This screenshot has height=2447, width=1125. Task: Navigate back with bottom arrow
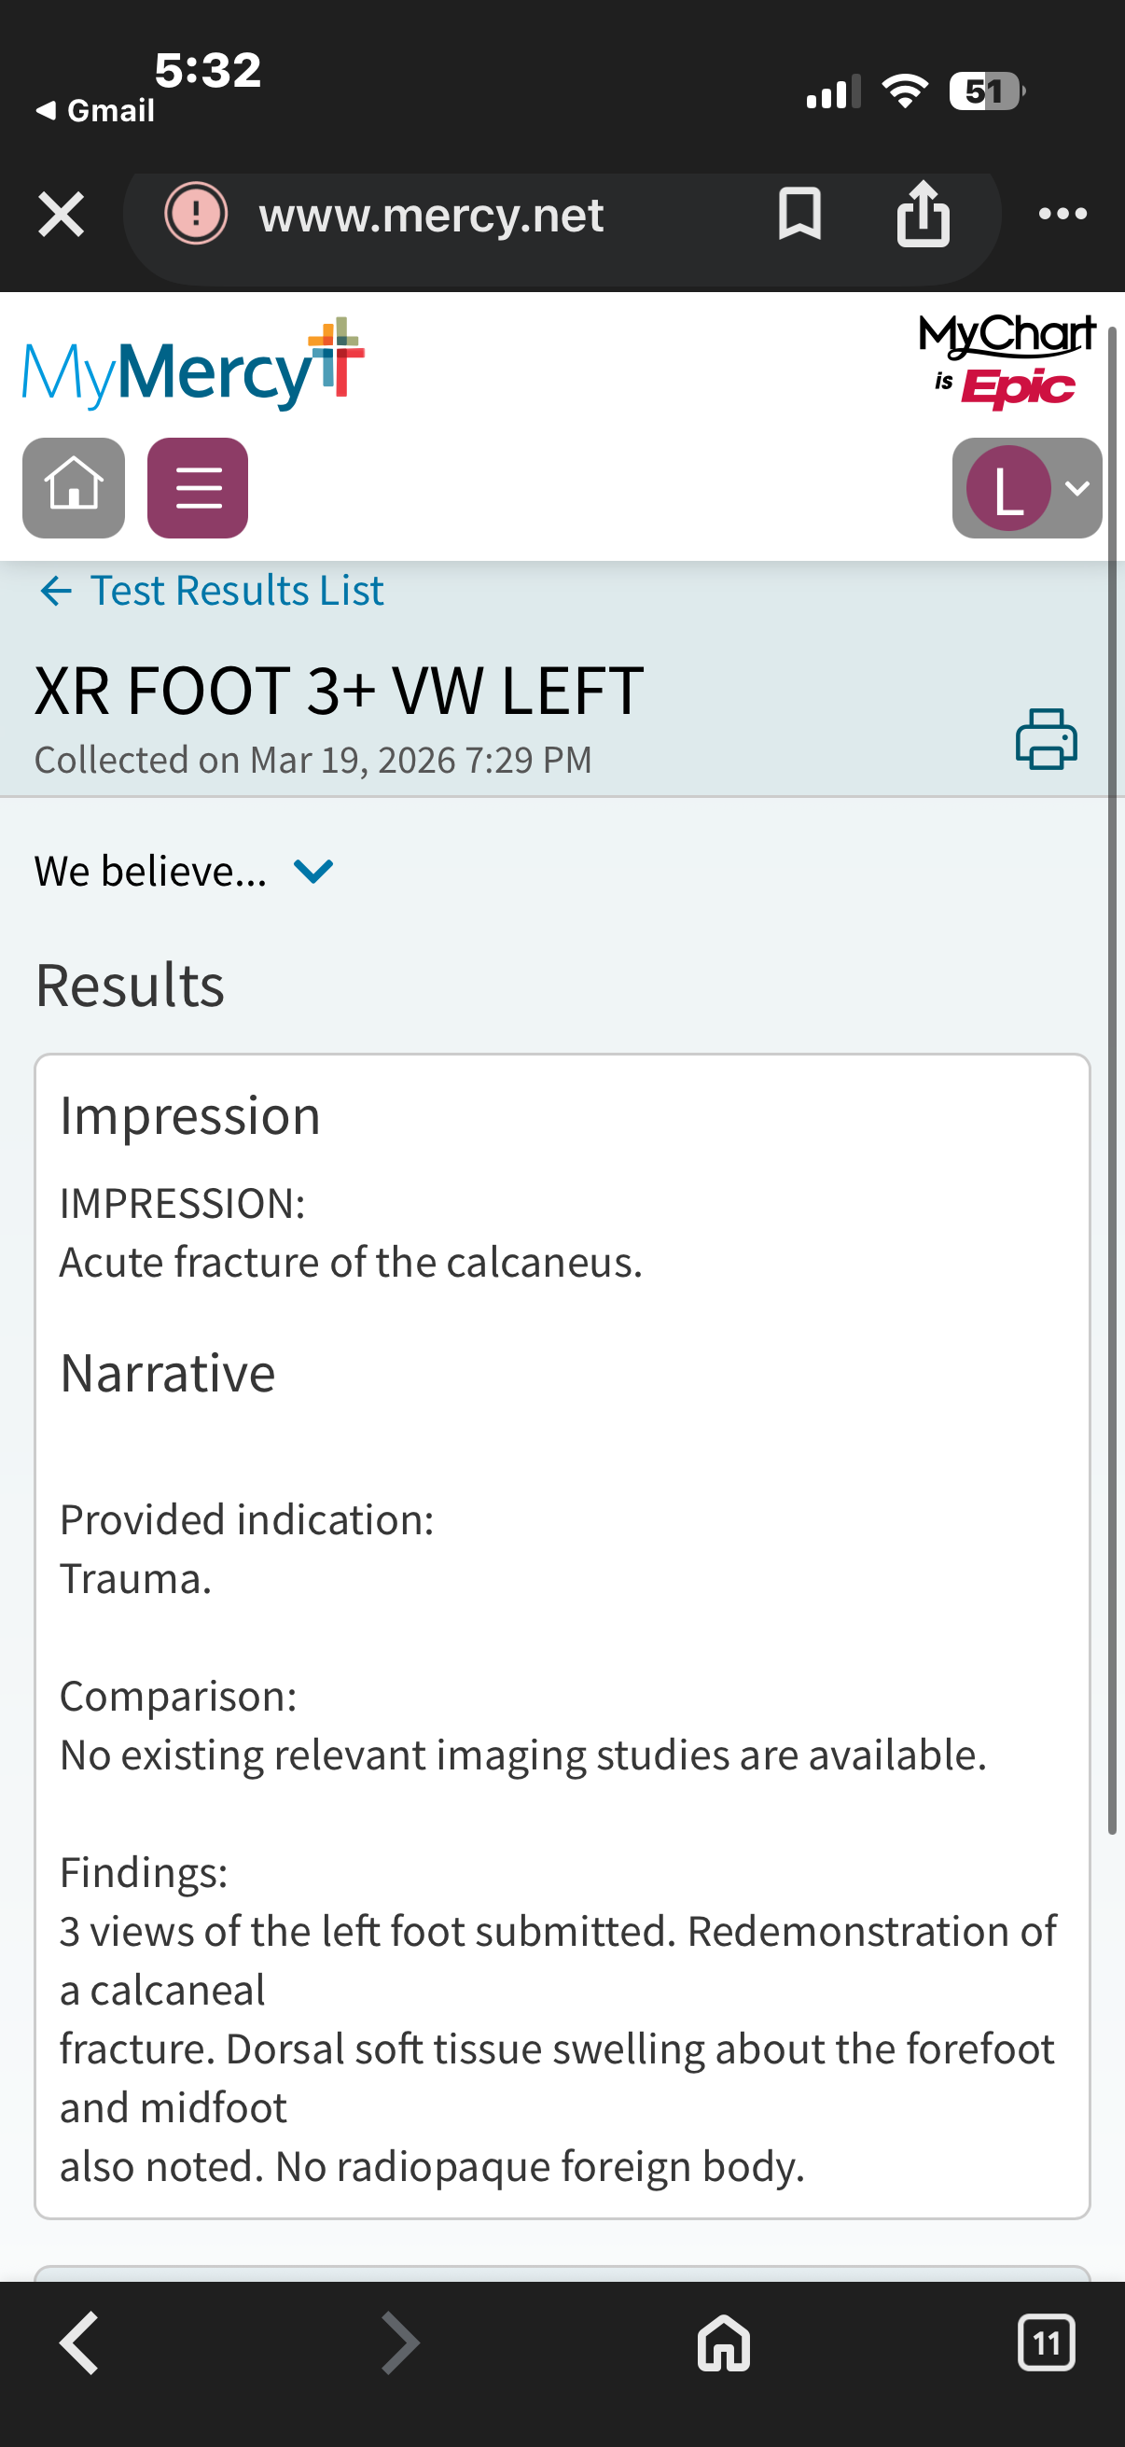79,2343
